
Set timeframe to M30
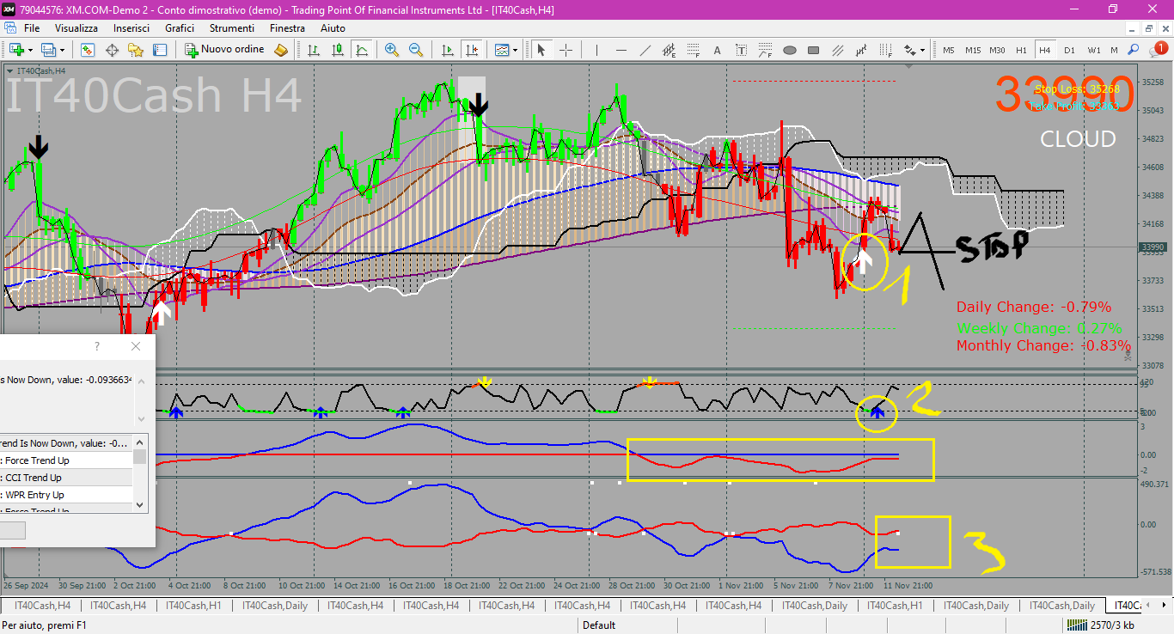tap(997, 50)
